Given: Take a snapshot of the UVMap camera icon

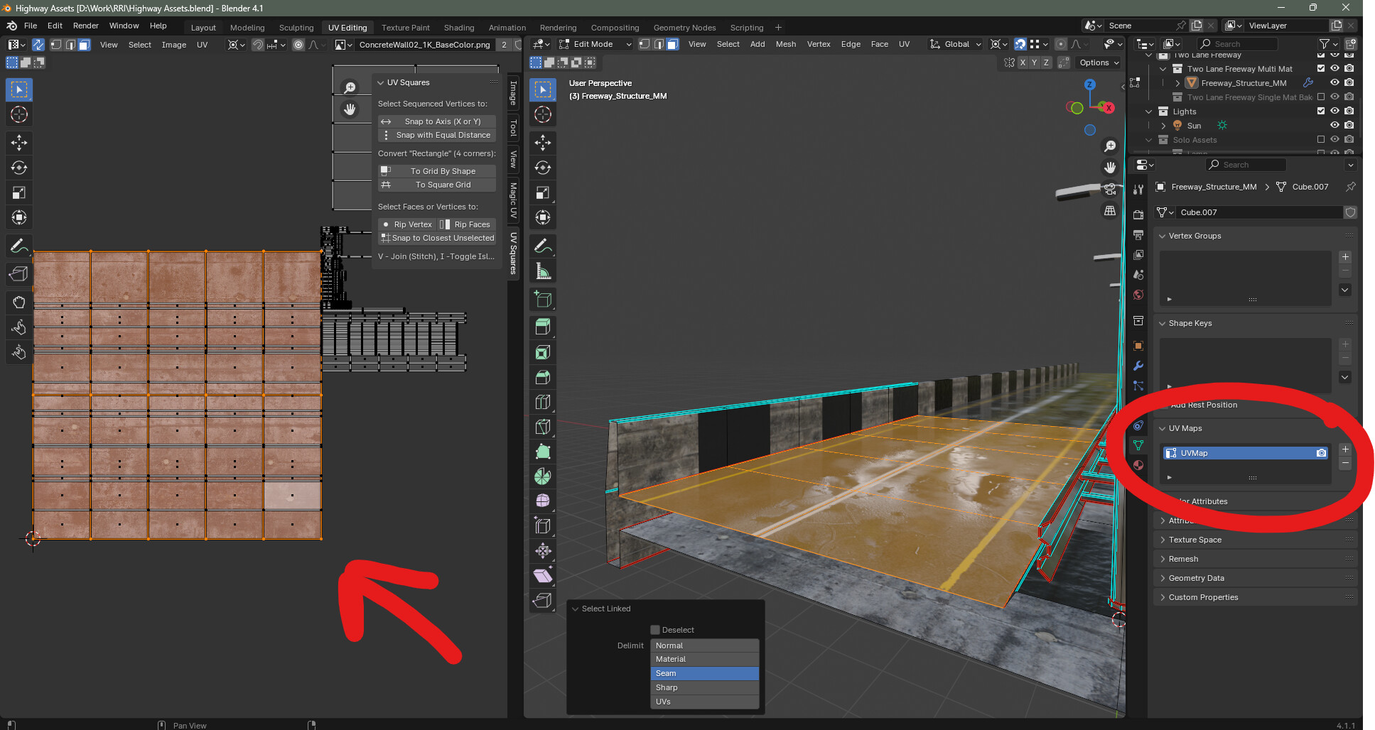Looking at the screenshot, I should click(1321, 452).
